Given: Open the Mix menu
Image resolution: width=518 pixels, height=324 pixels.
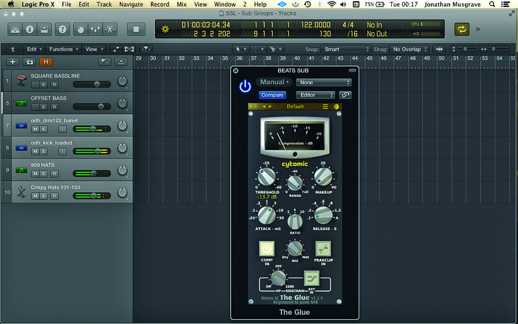Looking at the screenshot, I should point(182,4).
